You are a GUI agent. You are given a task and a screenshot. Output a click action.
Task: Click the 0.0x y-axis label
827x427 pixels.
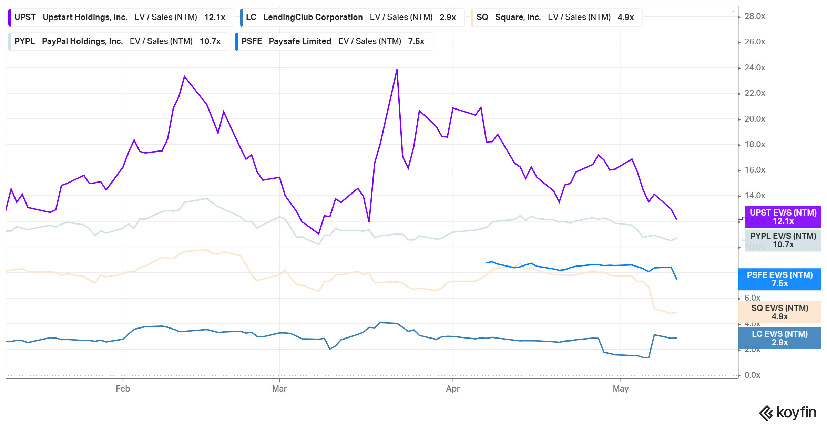tap(752, 375)
